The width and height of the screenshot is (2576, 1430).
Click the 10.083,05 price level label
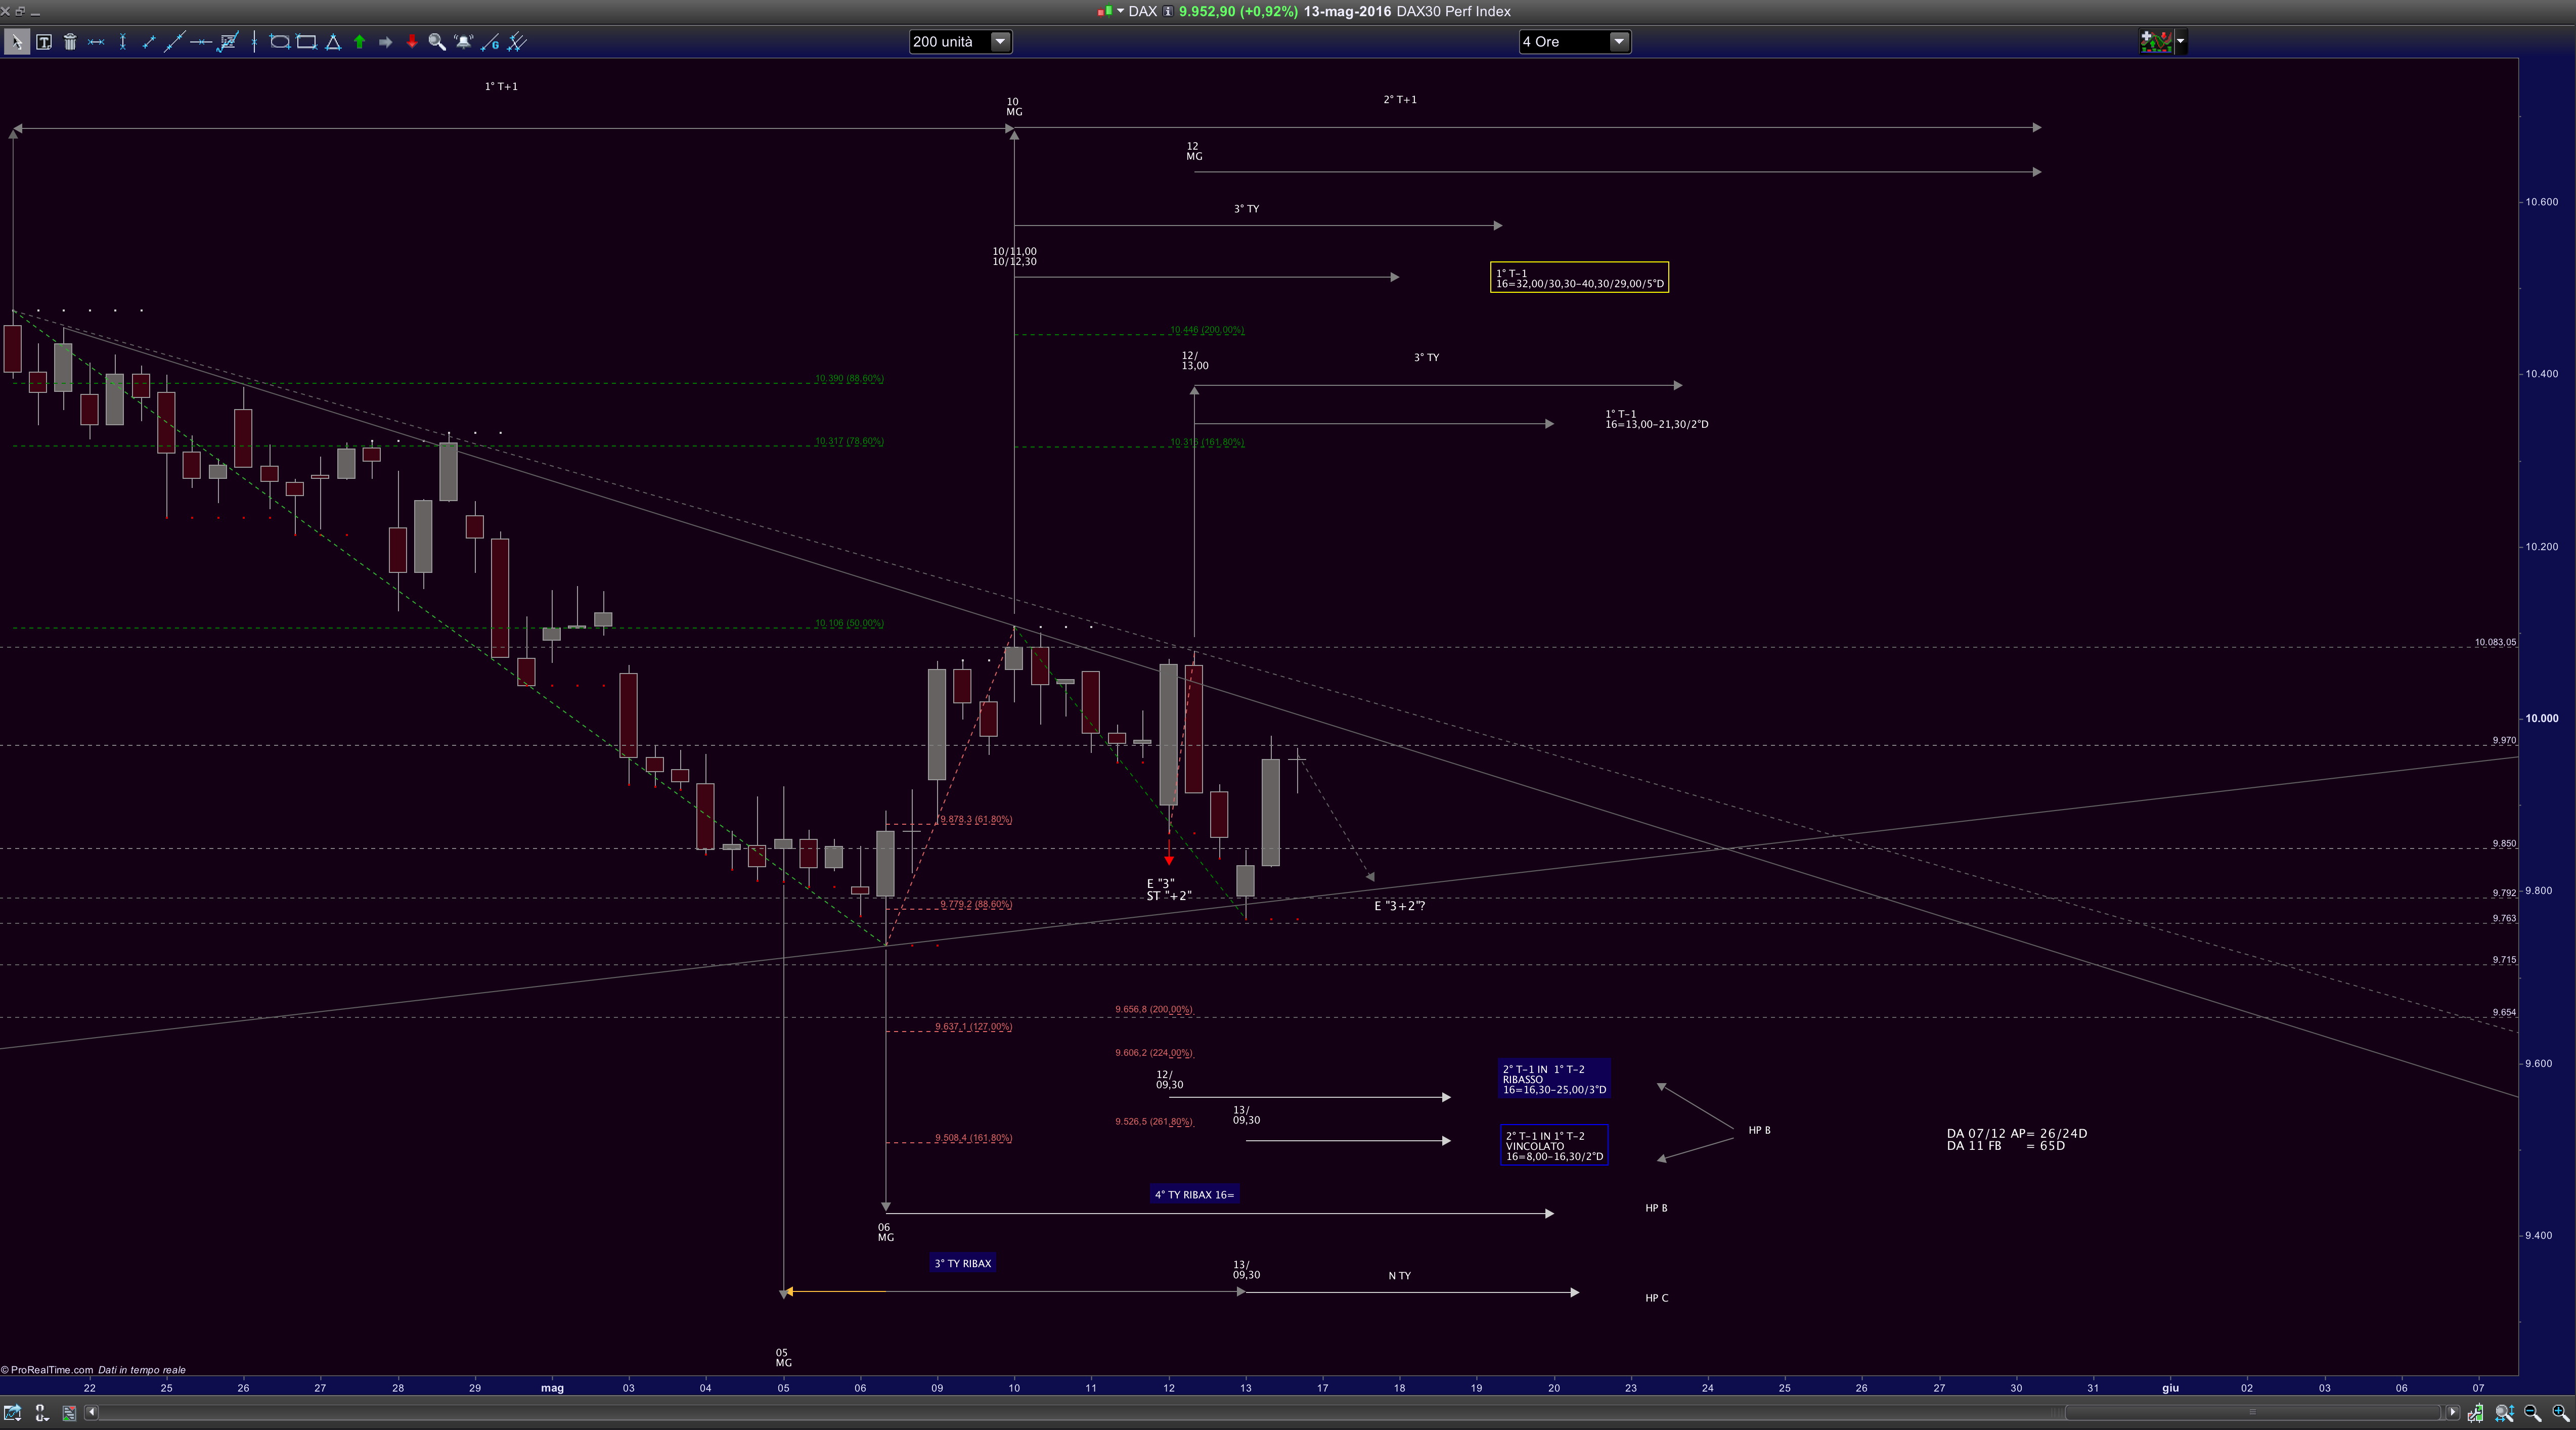click(x=2495, y=642)
